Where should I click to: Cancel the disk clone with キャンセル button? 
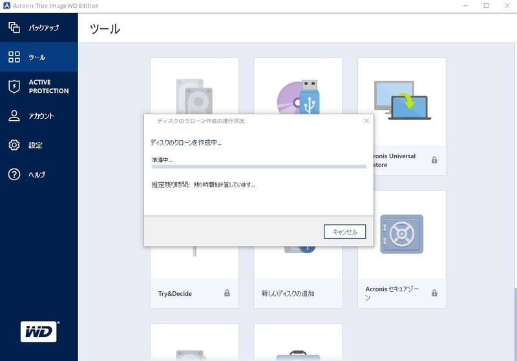click(x=344, y=232)
